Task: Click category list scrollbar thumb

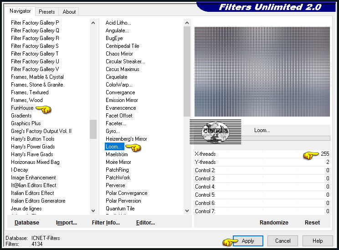Action: [x=93, y=129]
